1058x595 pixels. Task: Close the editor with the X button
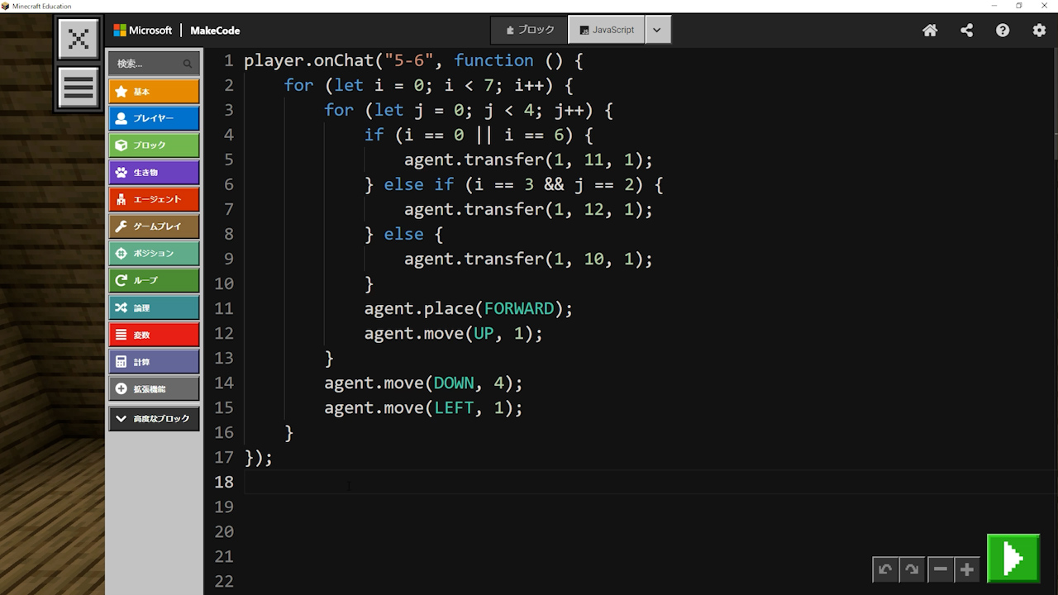point(79,39)
